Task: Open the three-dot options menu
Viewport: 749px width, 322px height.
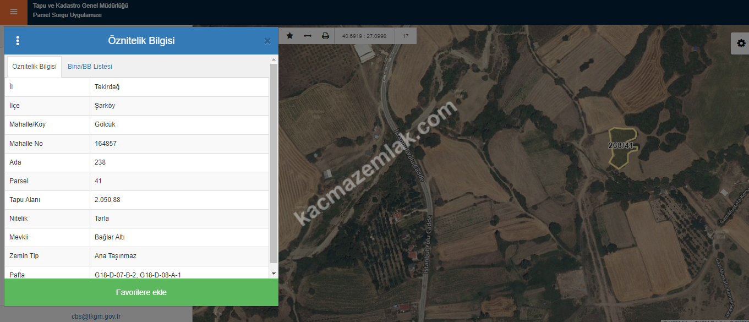Action: click(x=18, y=41)
